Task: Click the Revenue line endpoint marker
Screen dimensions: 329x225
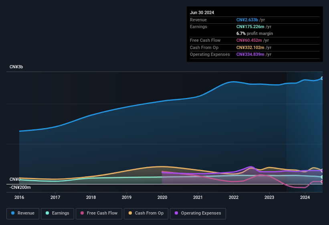Action: 322,78
